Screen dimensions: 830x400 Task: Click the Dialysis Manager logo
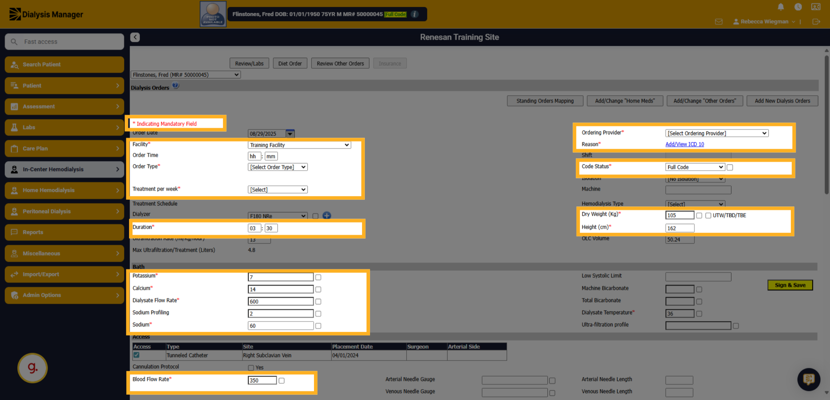coord(46,14)
